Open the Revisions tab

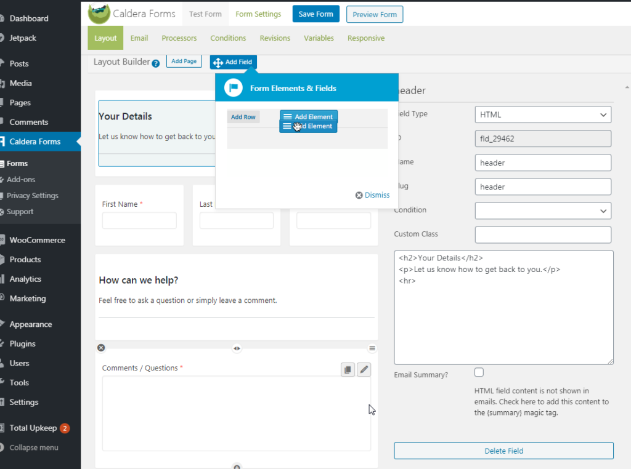click(275, 38)
